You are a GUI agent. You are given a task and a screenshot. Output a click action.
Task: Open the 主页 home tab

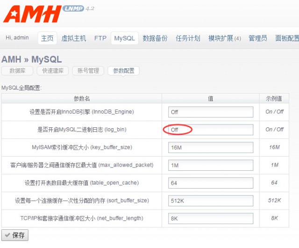coord(47,38)
